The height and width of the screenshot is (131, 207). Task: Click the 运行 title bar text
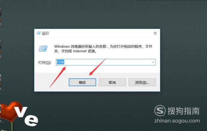pos(45,33)
